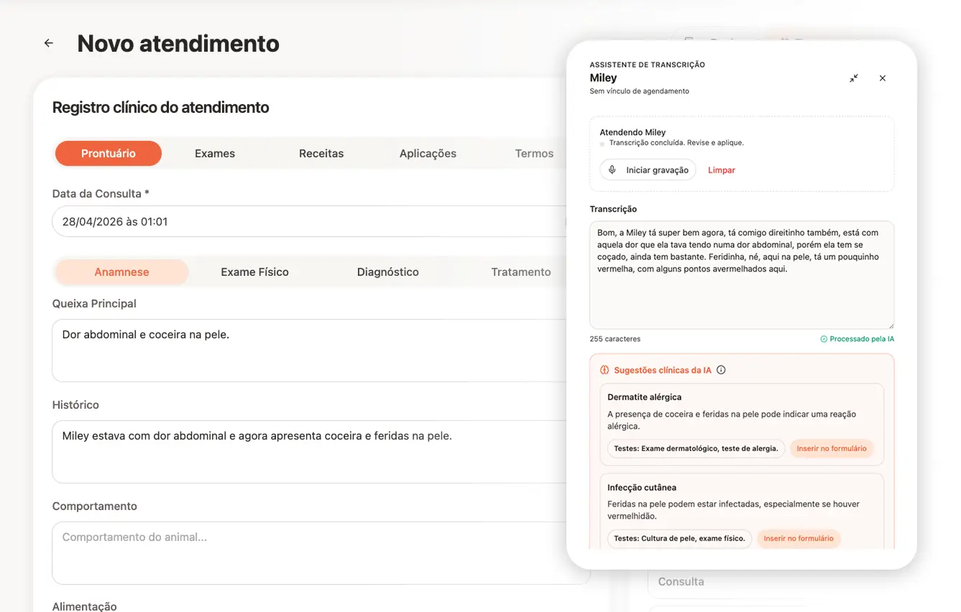Click the Transcrição text box
Image resolution: width=961 pixels, height=612 pixels.
[x=742, y=275]
